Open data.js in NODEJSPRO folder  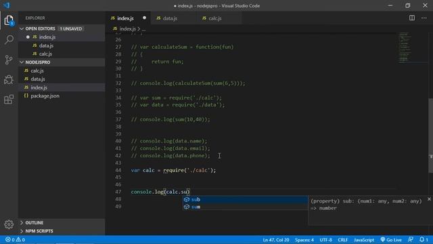pos(62,79)
